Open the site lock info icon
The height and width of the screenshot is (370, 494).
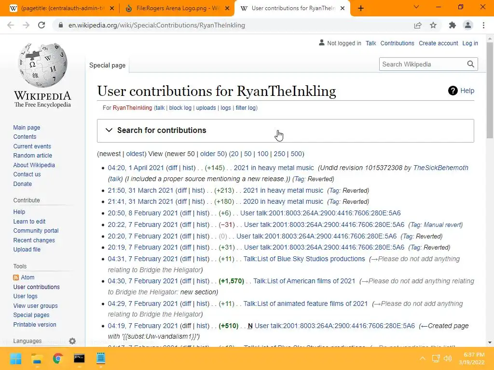coord(61,25)
